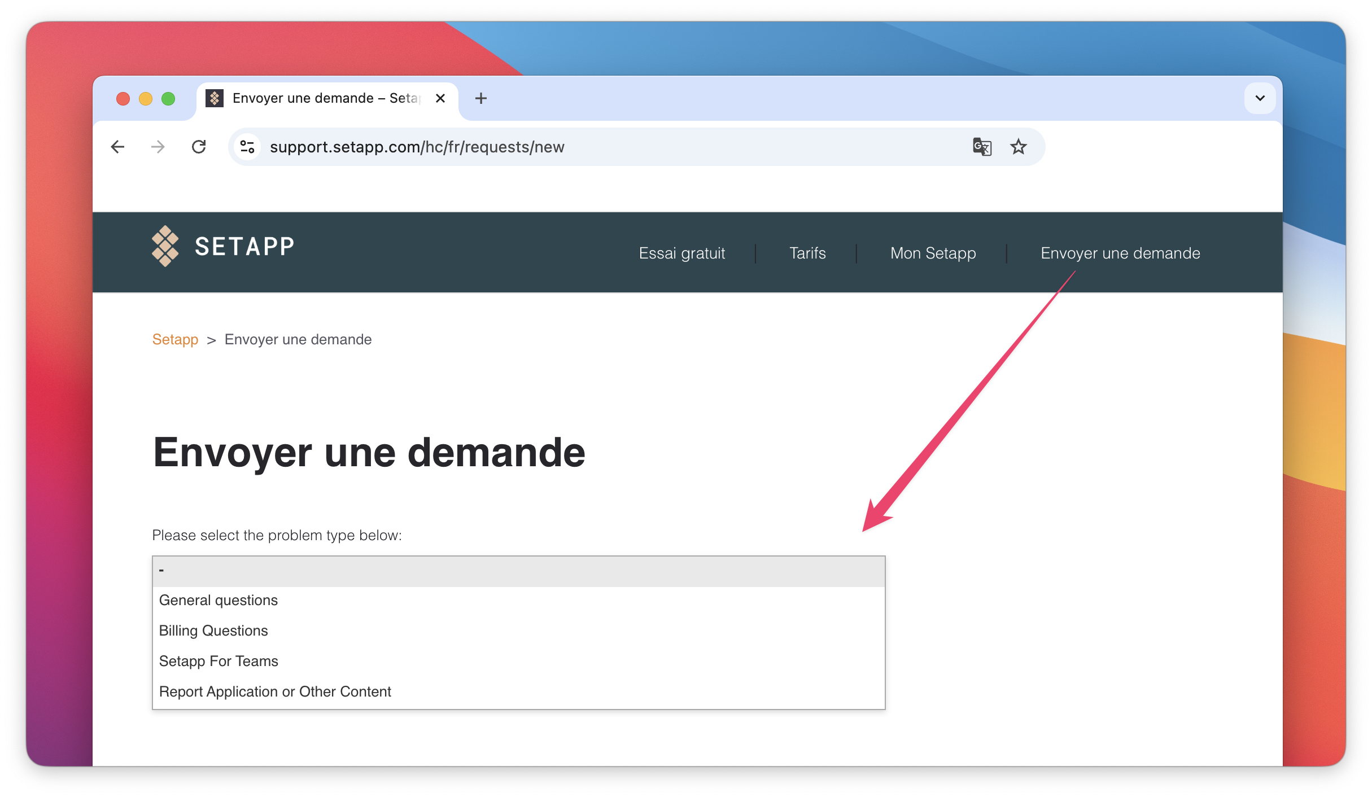1372x797 pixels.
Task: Click the green maximize window button
Action: point(168,99)
